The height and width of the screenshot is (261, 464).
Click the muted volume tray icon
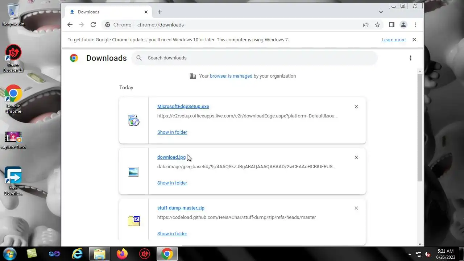427,254
